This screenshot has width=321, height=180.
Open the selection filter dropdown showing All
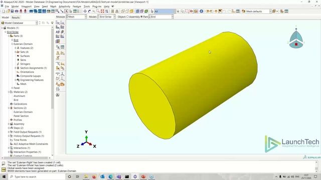tap(165, 11)
